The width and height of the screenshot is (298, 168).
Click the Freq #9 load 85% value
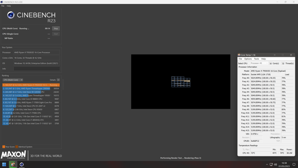point(287,110)
